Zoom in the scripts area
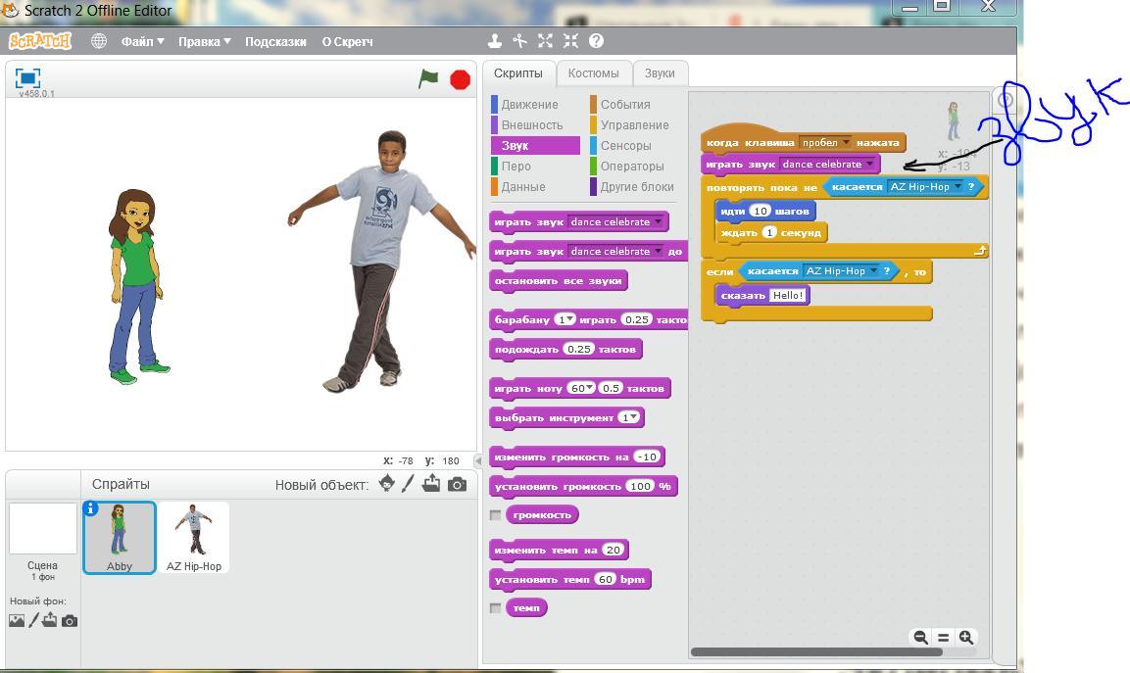Screen dimensions: 1130x673 [965, 638]
